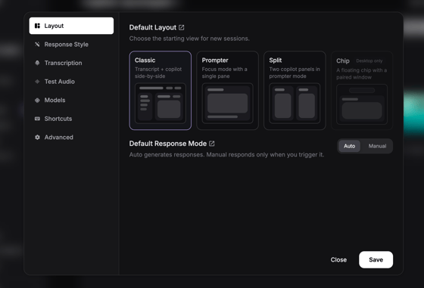
Task: Click 'Choose the starting view for new sessions.' text
Action: 189,39
